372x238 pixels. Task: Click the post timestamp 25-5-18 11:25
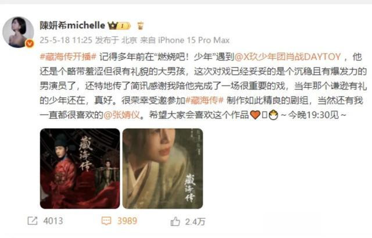click(66, 40)
